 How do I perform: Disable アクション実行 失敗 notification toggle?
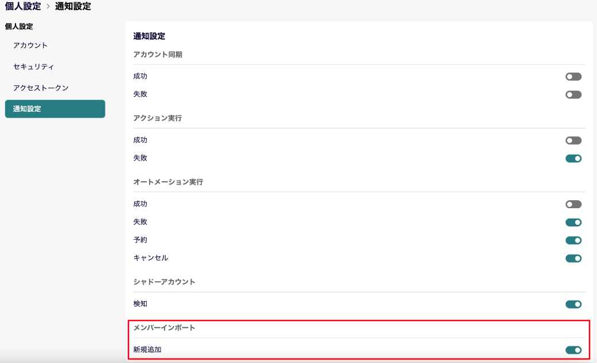[x=573, y=158]
